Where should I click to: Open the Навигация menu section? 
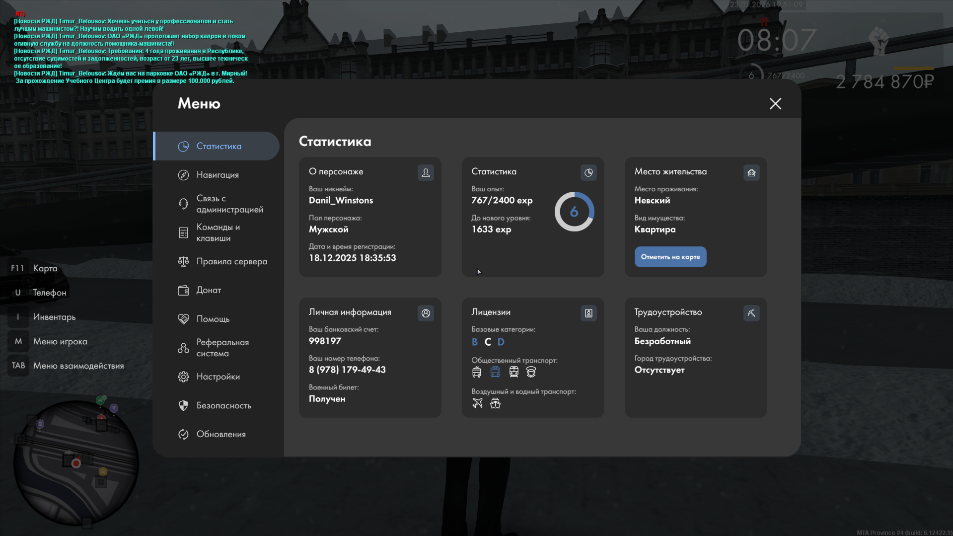(x=218, y=175)
